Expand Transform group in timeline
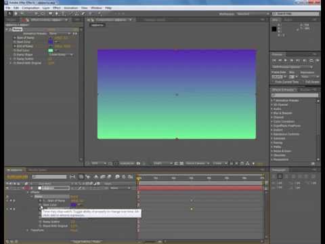Screen dimensions: 325x244 (x=28, y=230)
